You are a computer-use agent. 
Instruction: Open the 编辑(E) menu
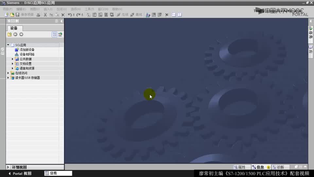point(21,9)
